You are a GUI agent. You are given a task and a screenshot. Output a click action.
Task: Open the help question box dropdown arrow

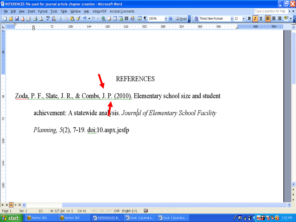pos(290,11)
